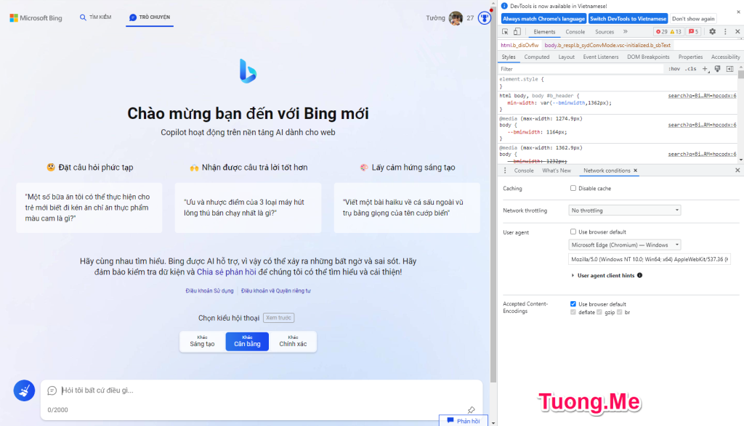Screen dimensions: 744x426
Task: Click the Microsoft Bing logo
Action: [x=36, y=18]
